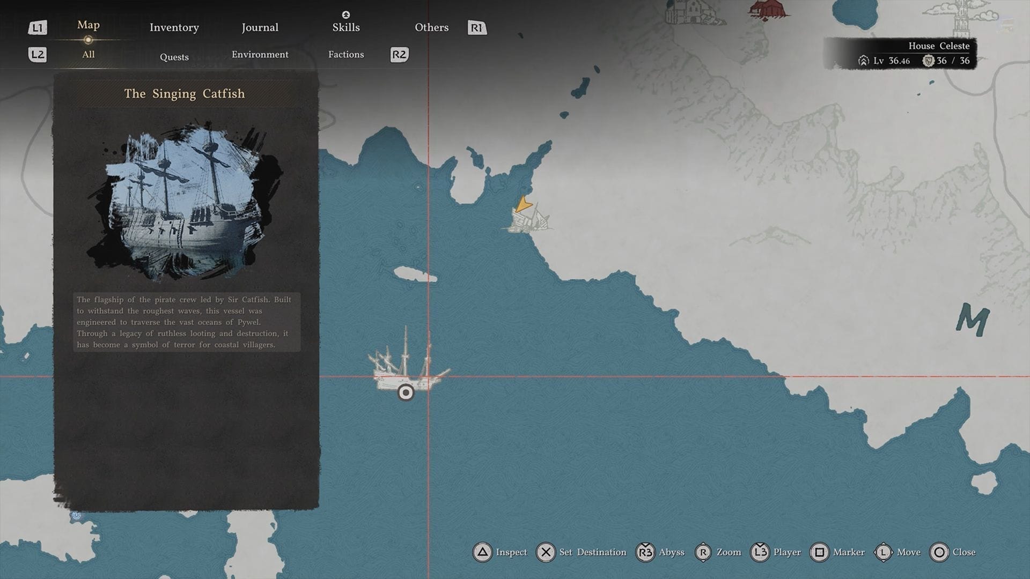Select the square Marker button icon
Image resolution: width=1030 pixels, height=579 pixels.
click(x=819, y=552)
